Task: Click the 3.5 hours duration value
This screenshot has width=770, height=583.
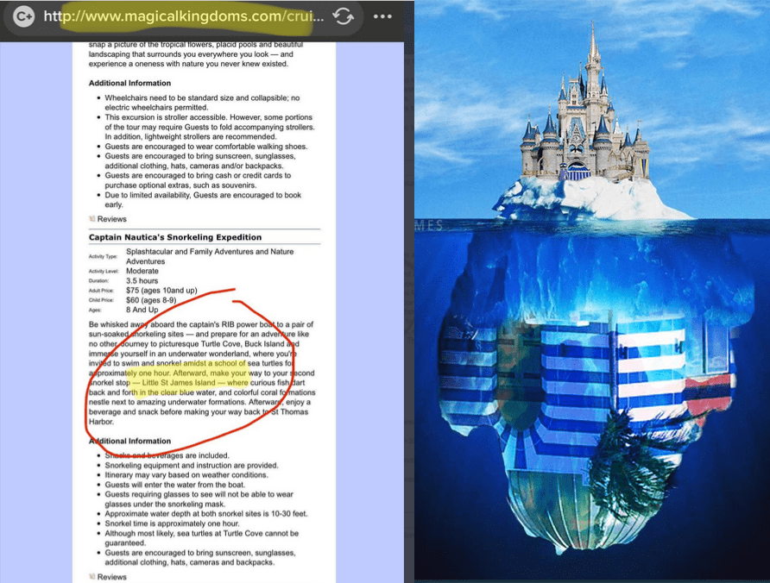Action: click(142, 281)
